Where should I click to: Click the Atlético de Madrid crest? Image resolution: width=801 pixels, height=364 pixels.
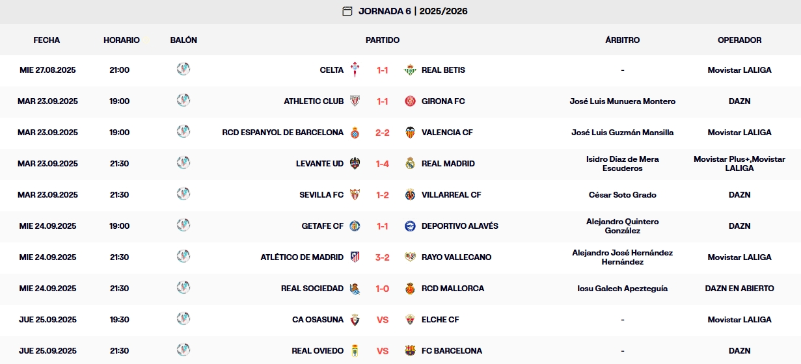tap(355, 257)
